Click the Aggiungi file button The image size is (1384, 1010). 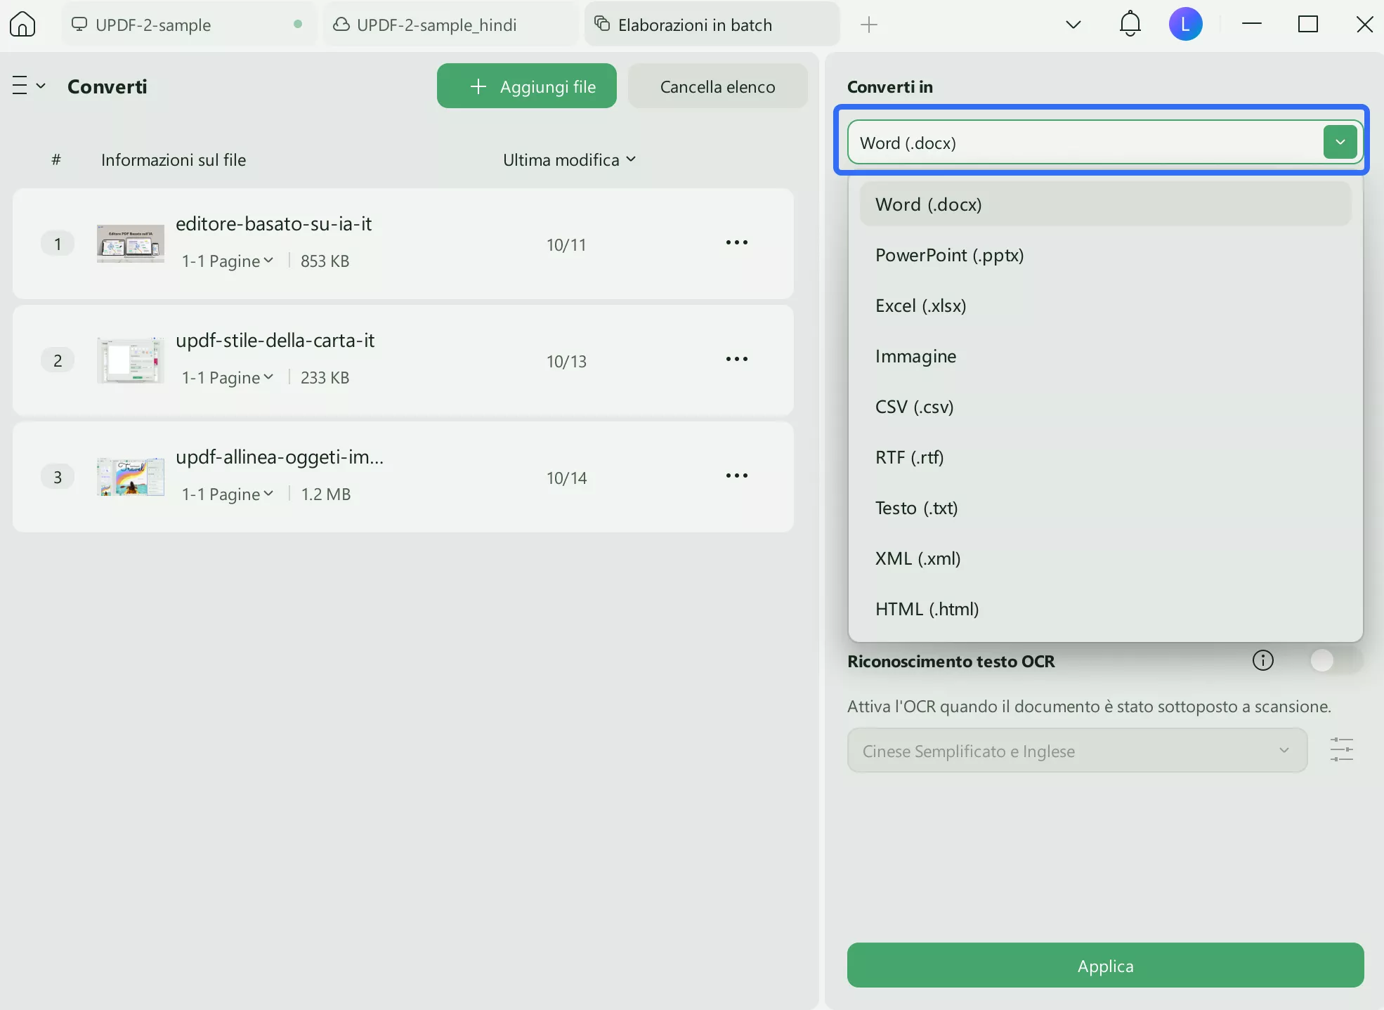coord(526,86)
